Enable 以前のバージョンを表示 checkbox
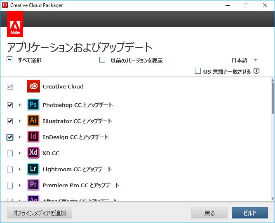275x223 pixels. (102, 60)
